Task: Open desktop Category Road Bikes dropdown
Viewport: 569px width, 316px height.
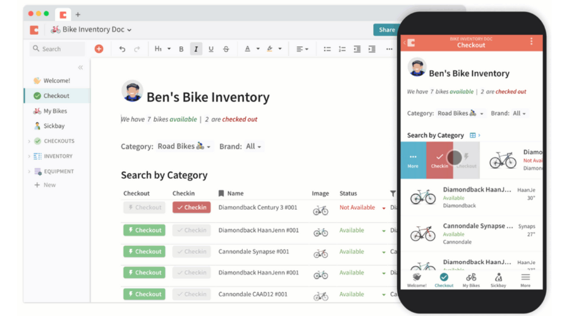Action: coord(183,146)
